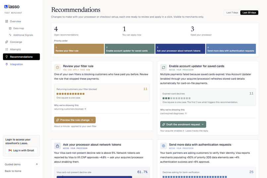Click the Returning customers blocked squares row

(x=70, y=94)
